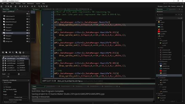Click the code editor horizontal scrollbar
Image resolution: width=185 pixels, height=104 pixels.
coord(97,79)
